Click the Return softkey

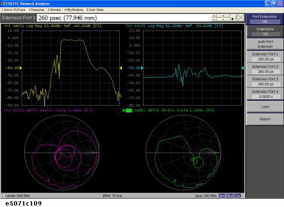coord(265,119)
